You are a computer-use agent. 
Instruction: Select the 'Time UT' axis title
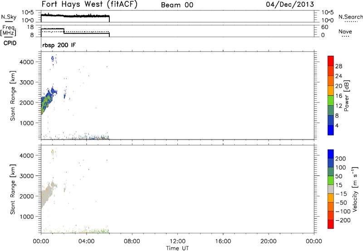[177, 248]
